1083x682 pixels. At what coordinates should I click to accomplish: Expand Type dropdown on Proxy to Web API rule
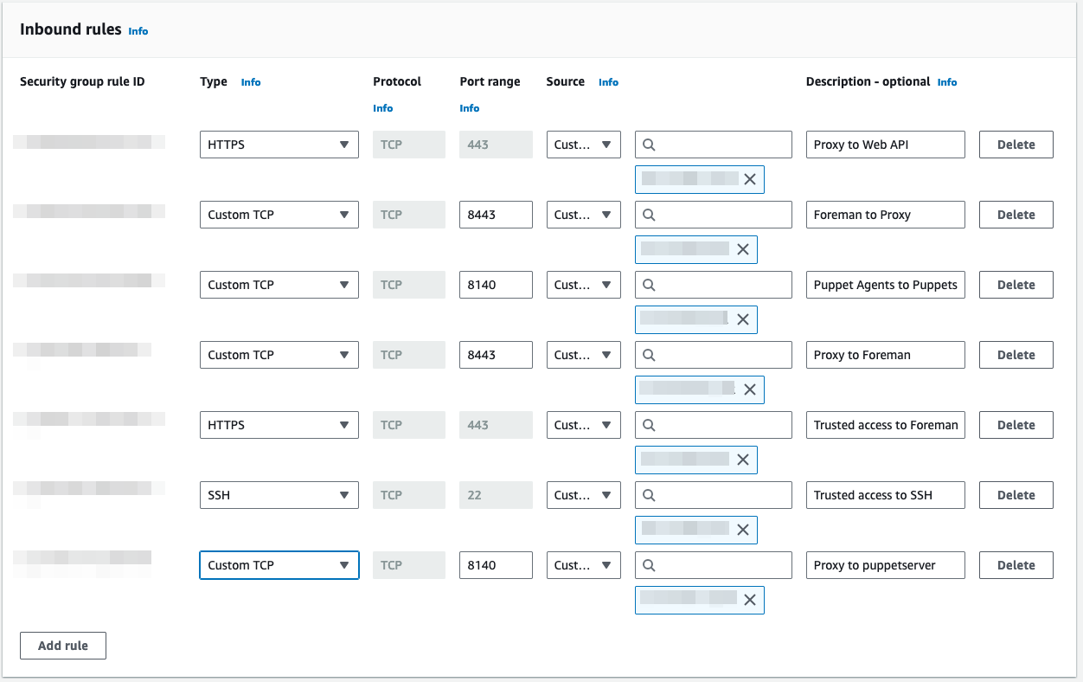(279, 145)
